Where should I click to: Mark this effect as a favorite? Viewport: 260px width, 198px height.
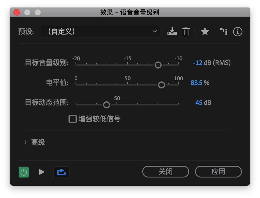coord(205,32)
